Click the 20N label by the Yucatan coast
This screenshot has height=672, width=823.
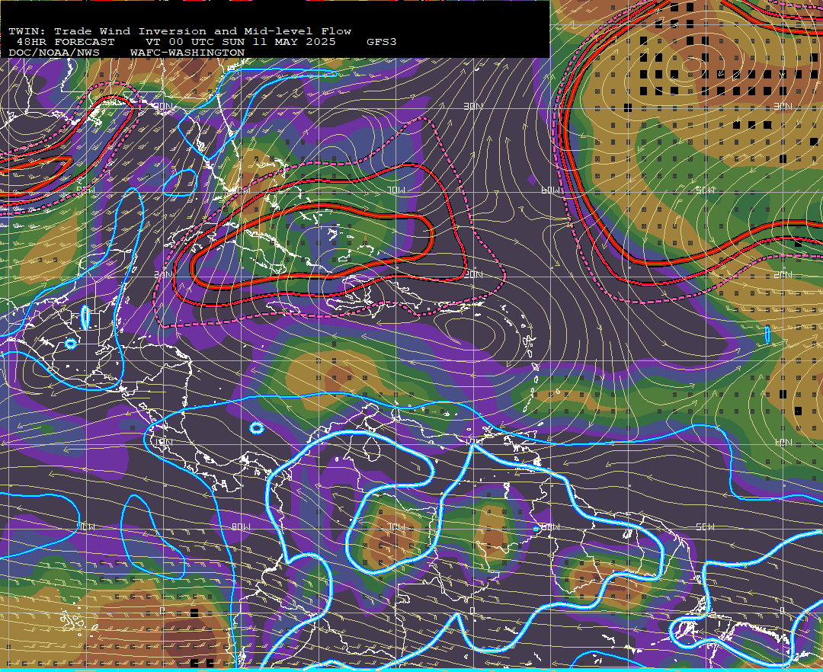point(163,274)
